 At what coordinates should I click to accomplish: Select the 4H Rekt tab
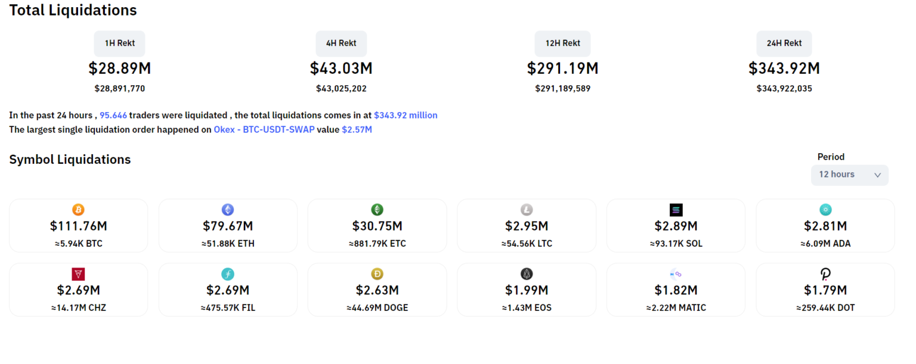(341, 43)
